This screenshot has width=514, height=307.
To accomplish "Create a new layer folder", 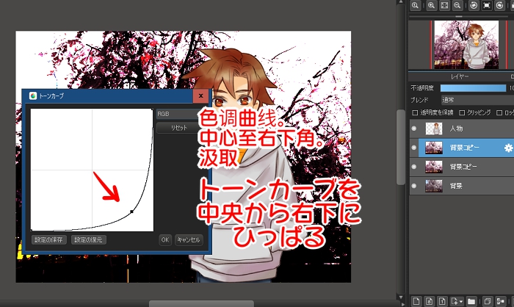I will coord(471,301).
